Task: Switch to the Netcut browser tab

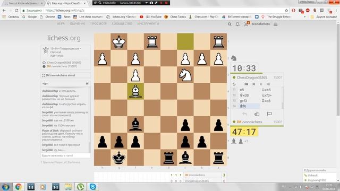Action: 23,3
